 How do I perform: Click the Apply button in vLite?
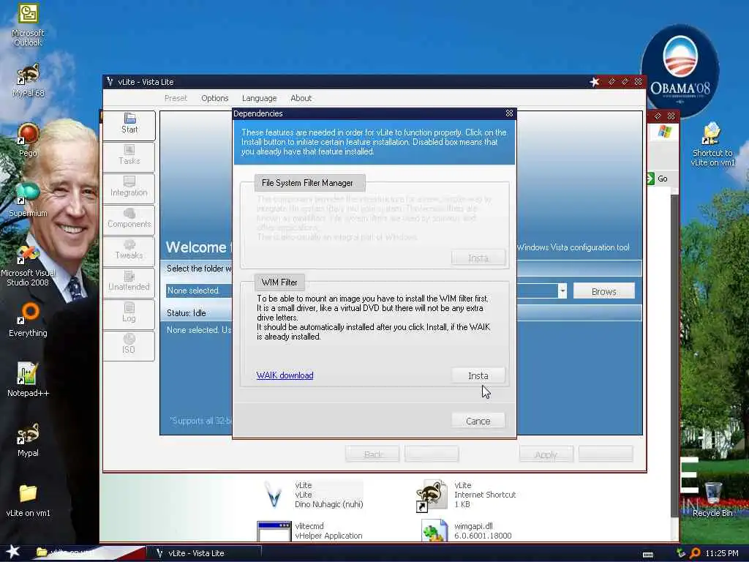click(x=546, y=454)
